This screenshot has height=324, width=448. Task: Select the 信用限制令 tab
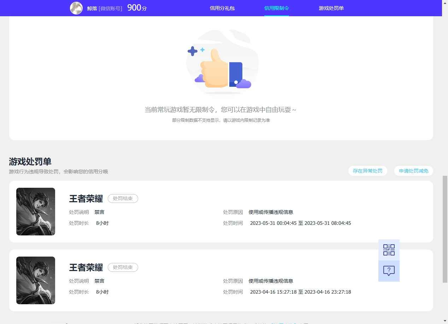[277, 8]
